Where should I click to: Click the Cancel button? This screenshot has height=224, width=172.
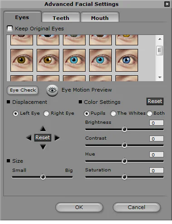click(x=136, y=207)
